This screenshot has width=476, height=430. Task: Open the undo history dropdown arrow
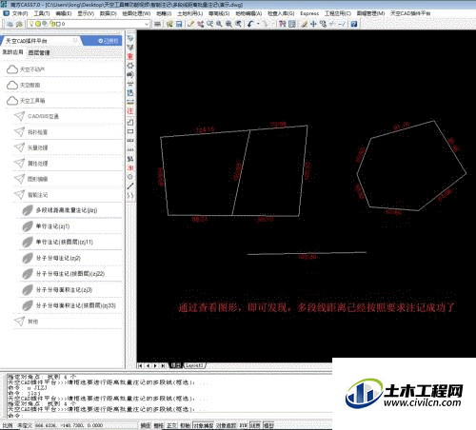coord(258,24)
